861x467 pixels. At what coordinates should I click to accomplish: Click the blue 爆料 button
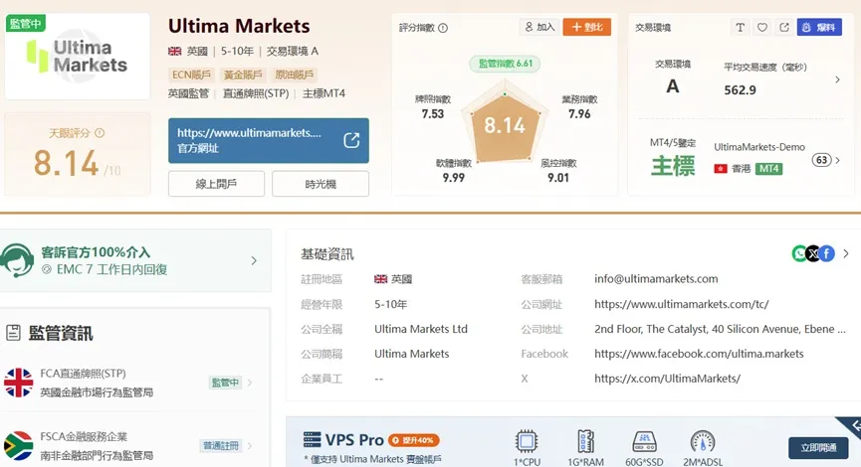coord(819,28)
